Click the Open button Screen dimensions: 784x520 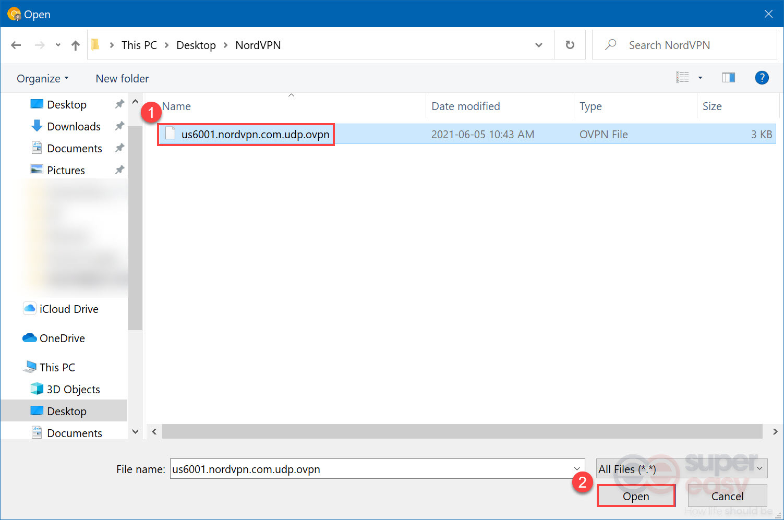[636, 496]
